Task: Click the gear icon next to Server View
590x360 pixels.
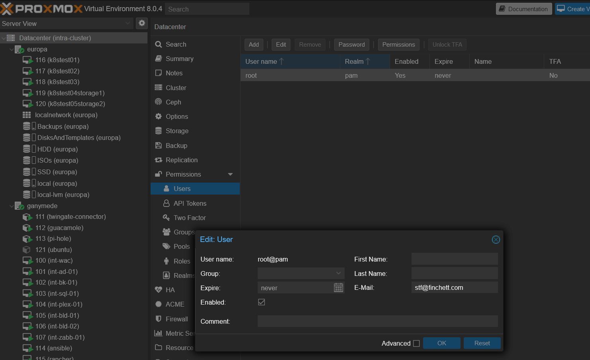Action: [x=142, y=24]
